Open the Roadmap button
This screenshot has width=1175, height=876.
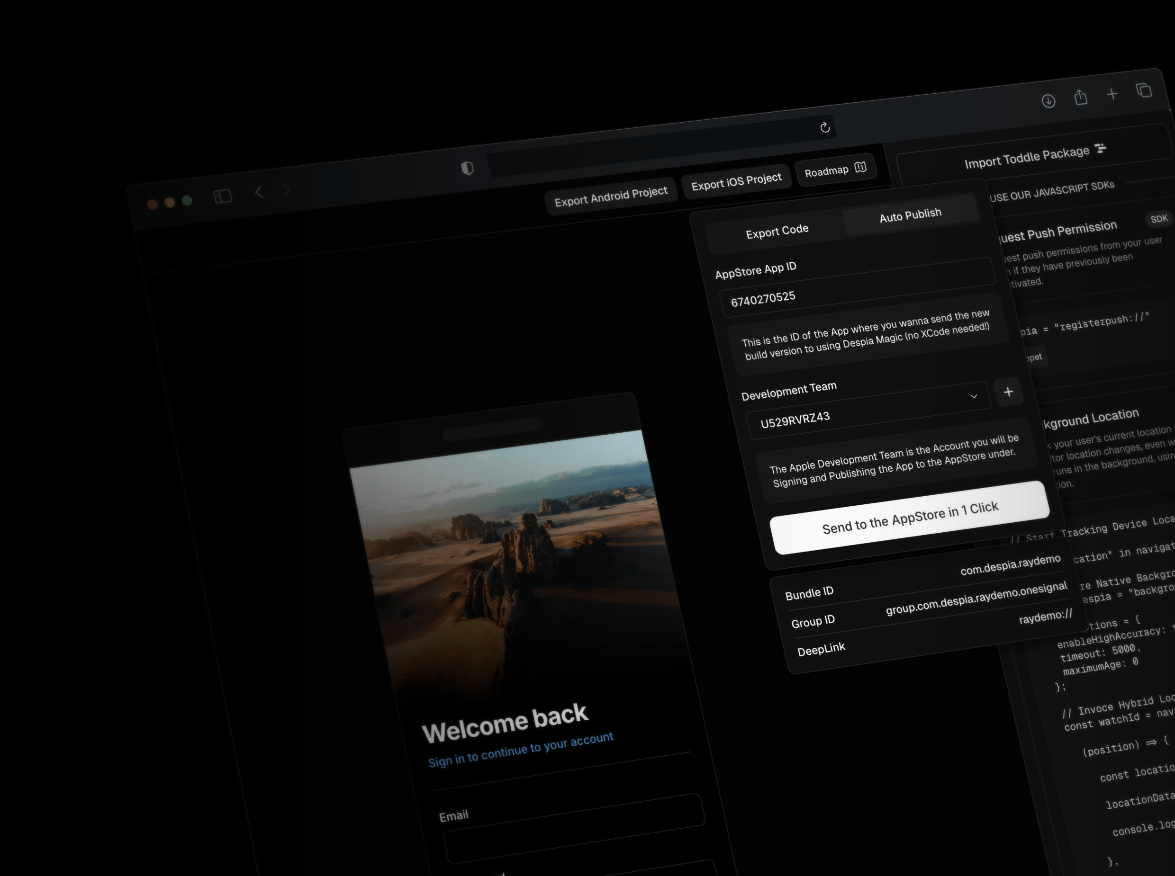[x=835, y=170]
